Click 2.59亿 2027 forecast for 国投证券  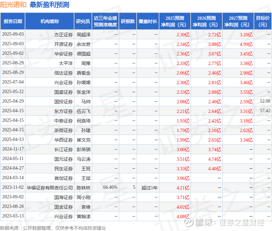point(246,102)
